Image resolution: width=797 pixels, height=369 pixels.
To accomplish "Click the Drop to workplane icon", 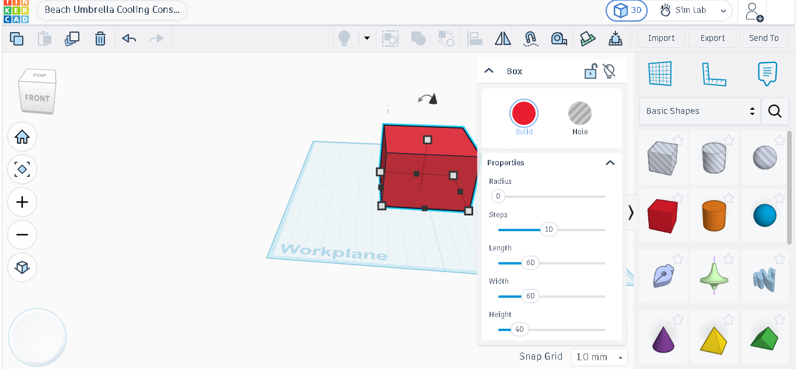I will pyautogui.click(x=616, y=39).
